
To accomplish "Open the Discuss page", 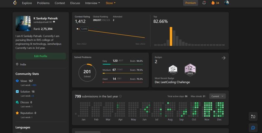I will [x=75, y=3].
